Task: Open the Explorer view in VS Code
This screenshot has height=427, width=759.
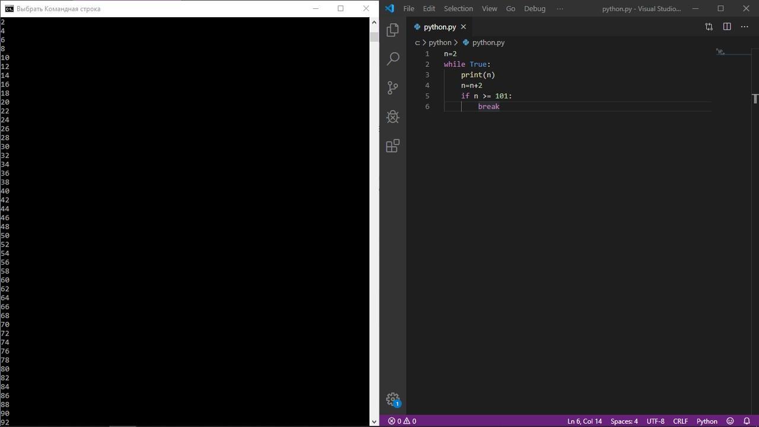Action: 393,30
